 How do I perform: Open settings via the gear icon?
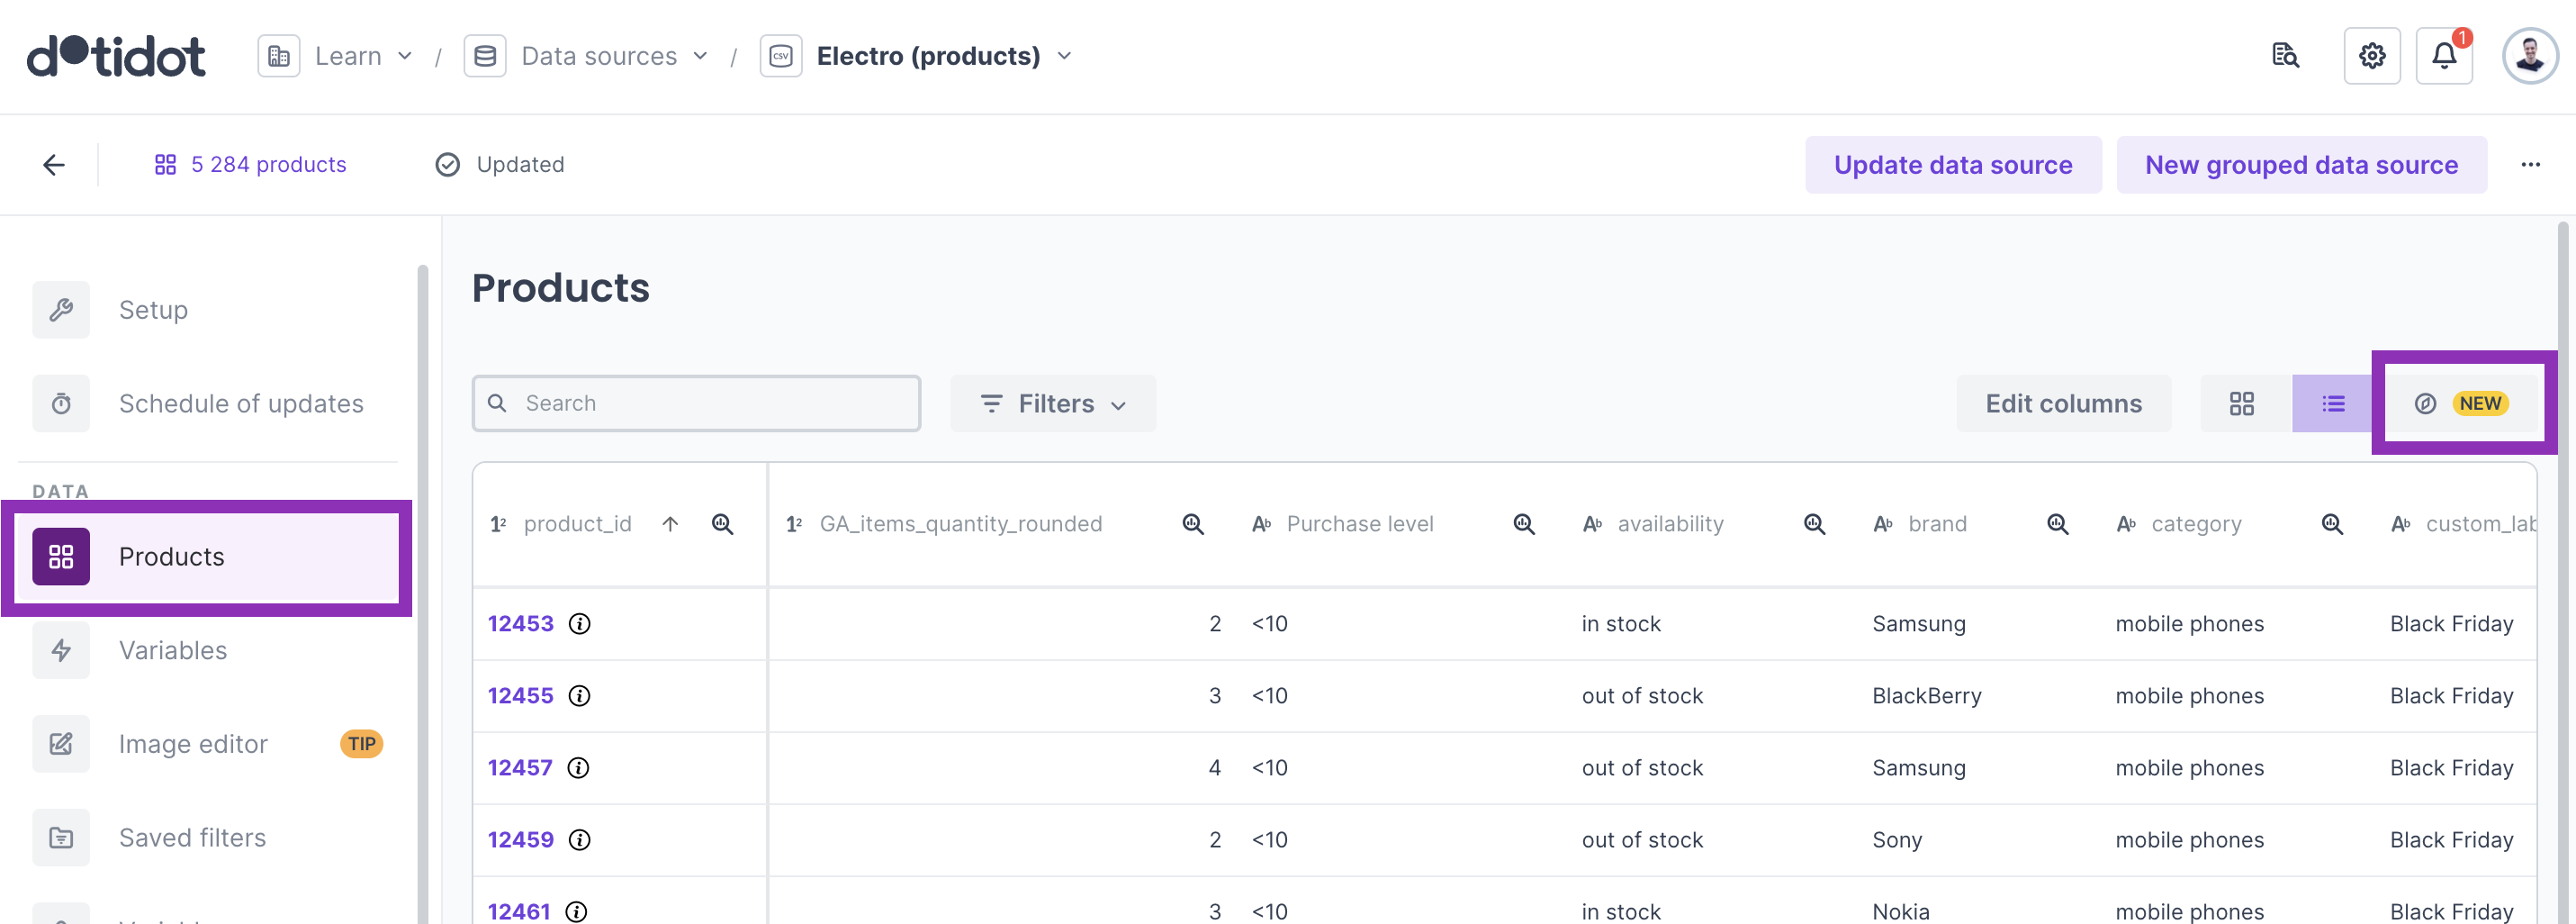click(2371, 56)
